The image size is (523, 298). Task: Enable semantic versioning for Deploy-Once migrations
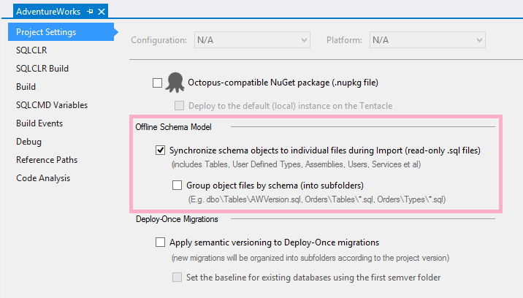161,242
